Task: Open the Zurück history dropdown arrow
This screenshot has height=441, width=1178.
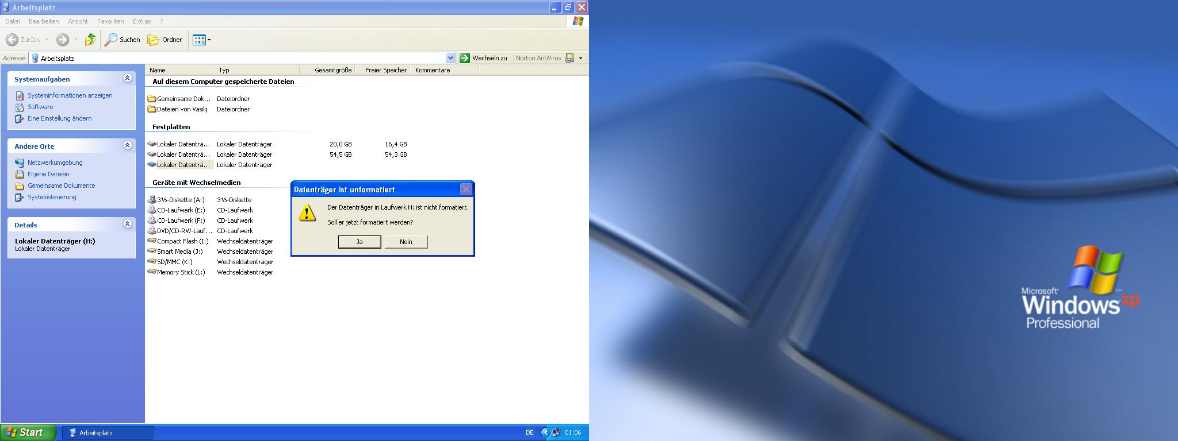Action: pyautogui.click(x=47, y=40)
